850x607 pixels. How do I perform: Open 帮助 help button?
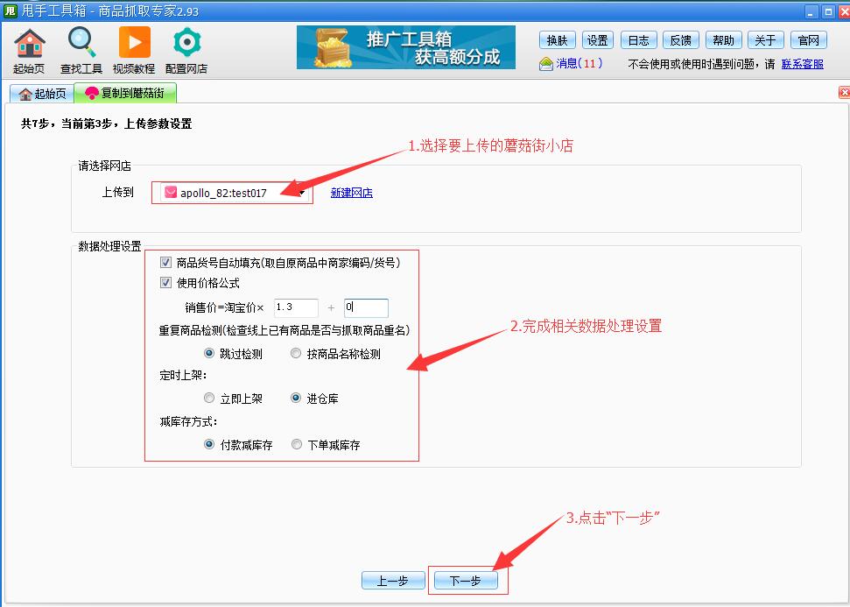[723, 40]
